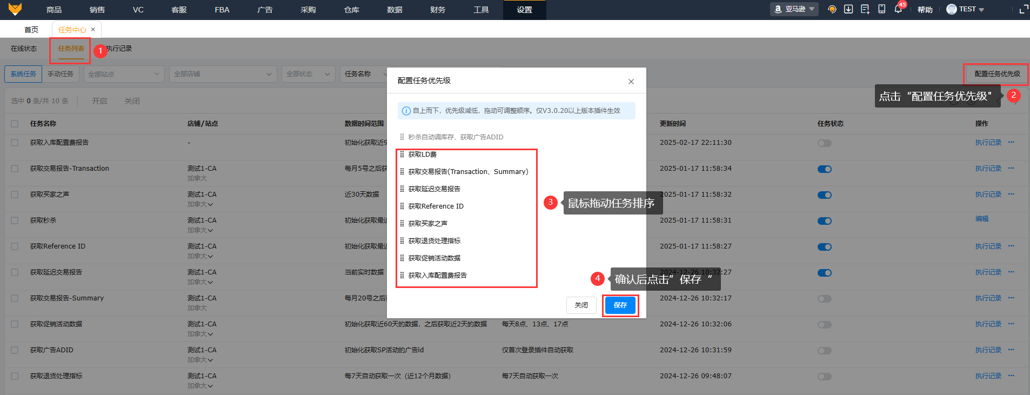Disable the 获取买家之声 task status switch
Viewport: 1030px width, 395px height.
825,195
